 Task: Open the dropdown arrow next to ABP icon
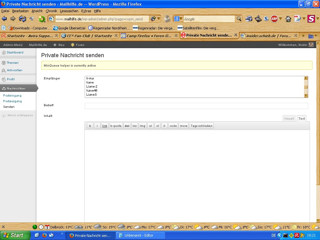coord(280,19)
